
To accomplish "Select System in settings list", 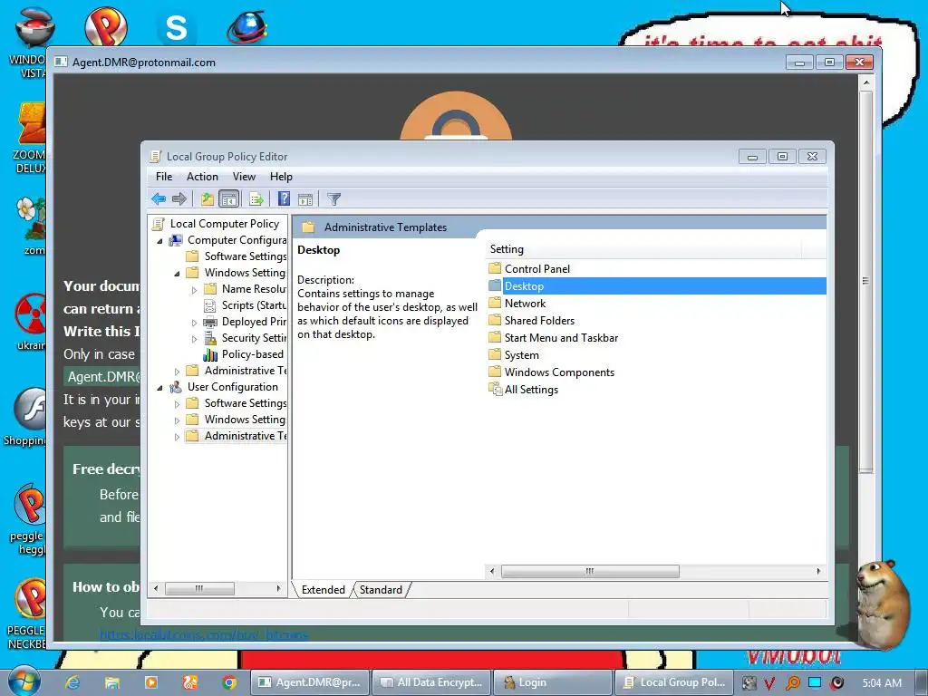I will [x=521, y=354].
